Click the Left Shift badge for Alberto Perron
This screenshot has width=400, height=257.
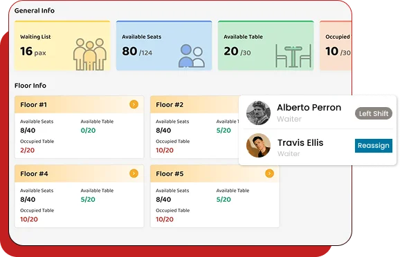click(374, 113)
